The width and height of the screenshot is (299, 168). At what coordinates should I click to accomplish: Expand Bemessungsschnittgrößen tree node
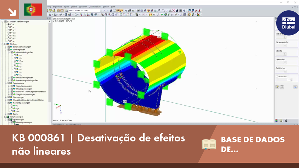[8, 80]
